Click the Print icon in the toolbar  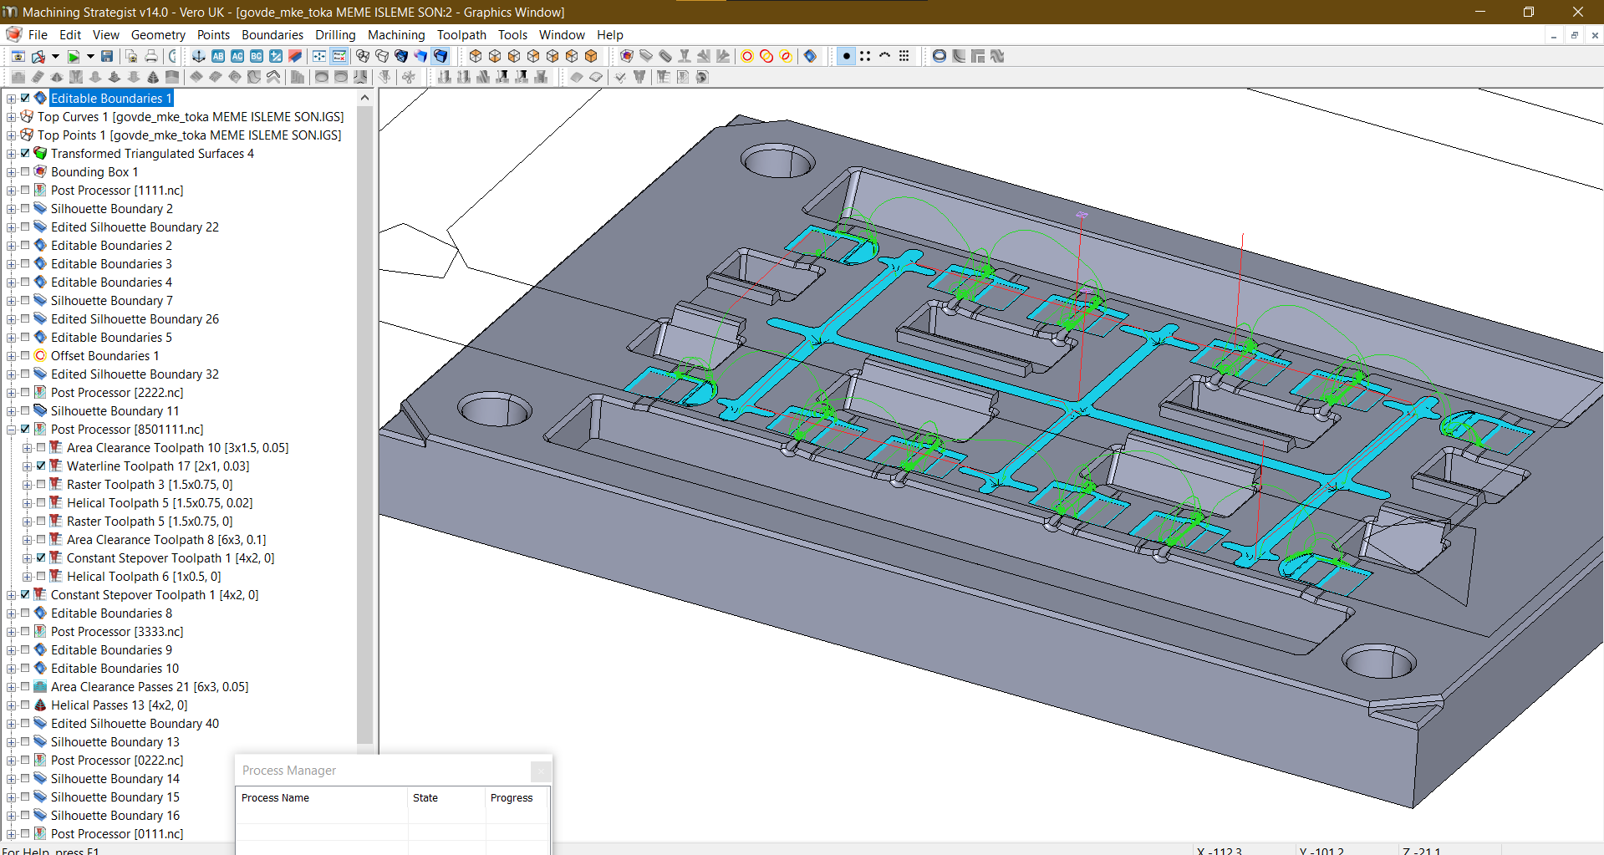click(151, 56)
